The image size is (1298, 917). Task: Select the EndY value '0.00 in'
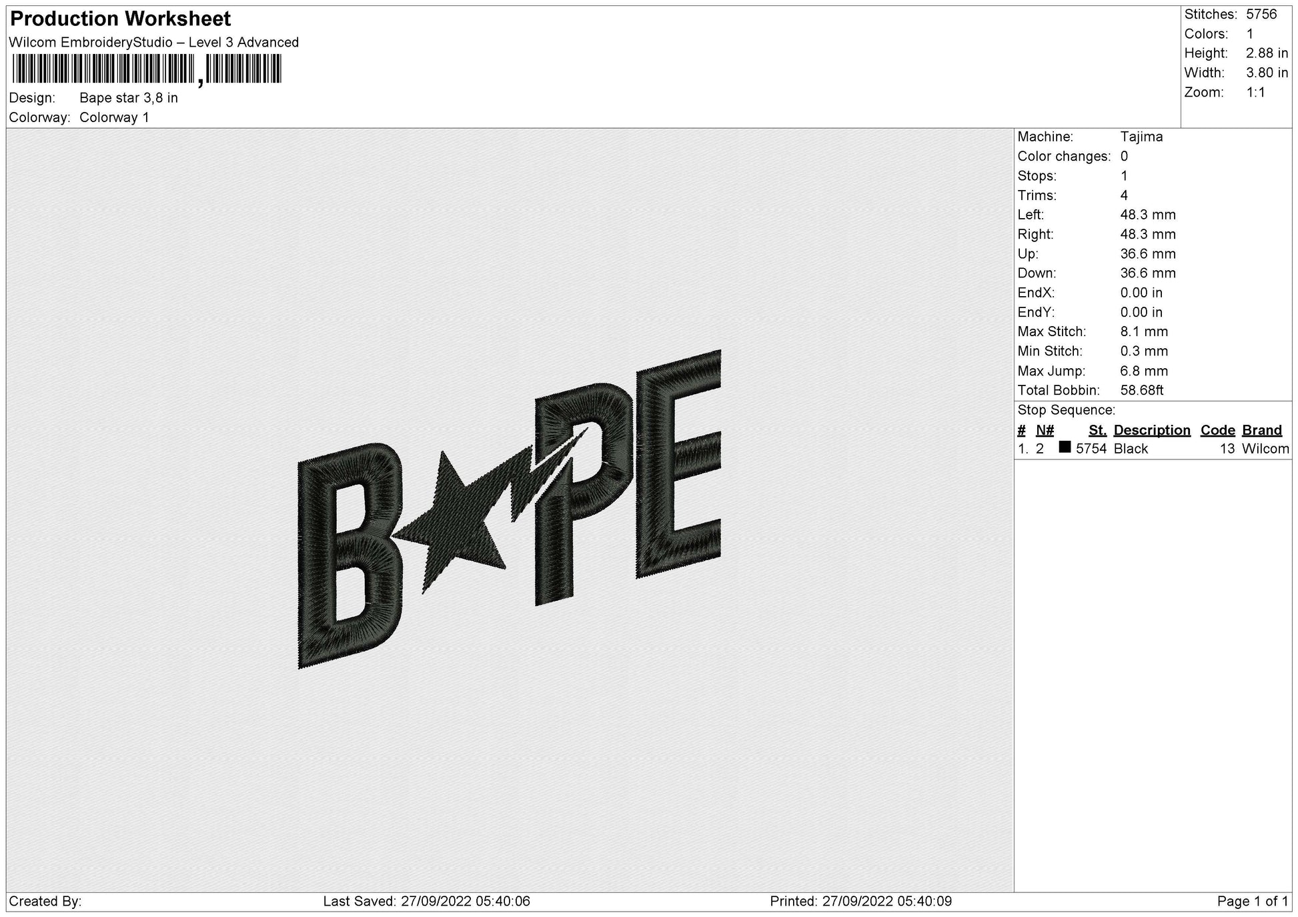(x=1141, y=312)
